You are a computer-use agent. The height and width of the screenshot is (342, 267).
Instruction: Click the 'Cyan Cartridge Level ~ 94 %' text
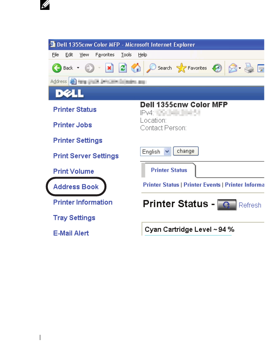pos(190,230)
